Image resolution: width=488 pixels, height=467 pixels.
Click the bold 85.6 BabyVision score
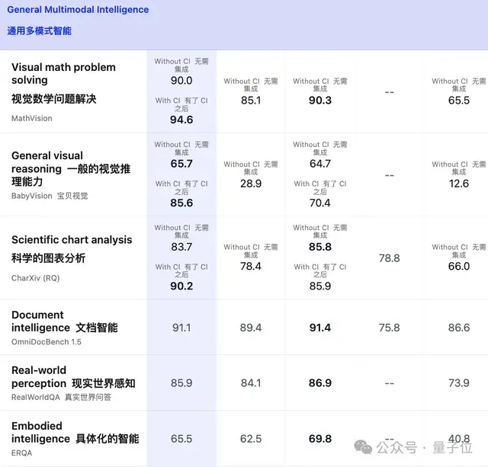pyautogui.click(x=181, y=203)
